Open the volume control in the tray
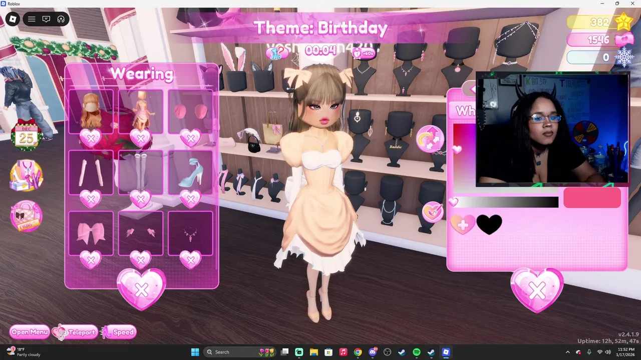The height and width of the screenshot is (360, 641). point(608,352)
